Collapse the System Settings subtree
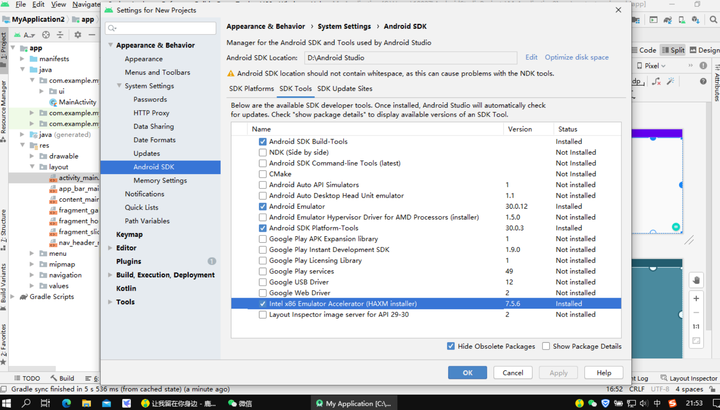 [x=119, y=86]
